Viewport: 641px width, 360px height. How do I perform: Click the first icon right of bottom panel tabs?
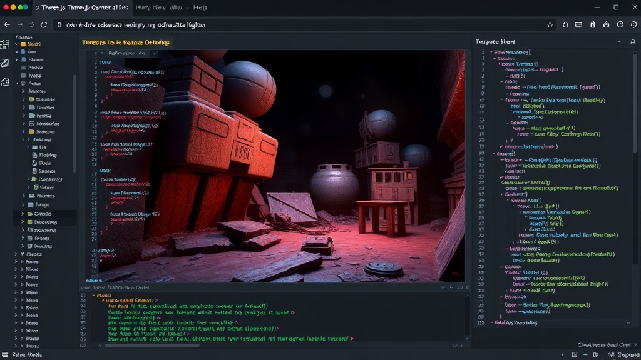[443, 287]
